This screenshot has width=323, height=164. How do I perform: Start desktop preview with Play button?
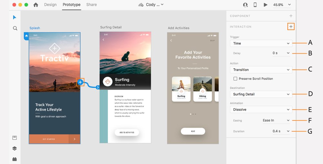[266, 5]
